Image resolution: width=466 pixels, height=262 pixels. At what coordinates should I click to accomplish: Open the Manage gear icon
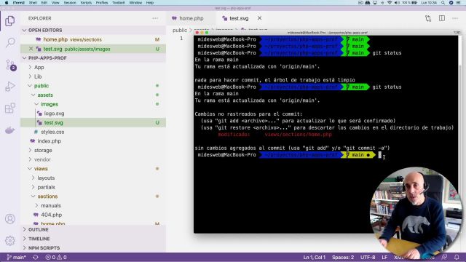9,240
